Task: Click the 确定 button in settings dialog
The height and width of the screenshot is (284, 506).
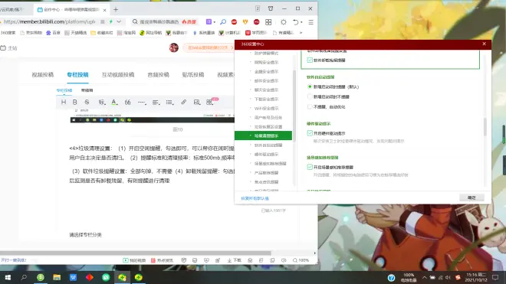Action: pyautogui.click(x=472, y=197)
